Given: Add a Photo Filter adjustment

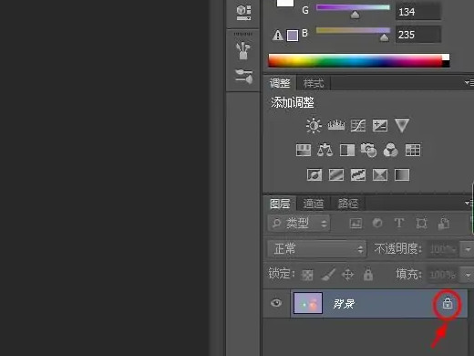Looking at the screenshot, I should pyautogui.click(x=368, y=150).
